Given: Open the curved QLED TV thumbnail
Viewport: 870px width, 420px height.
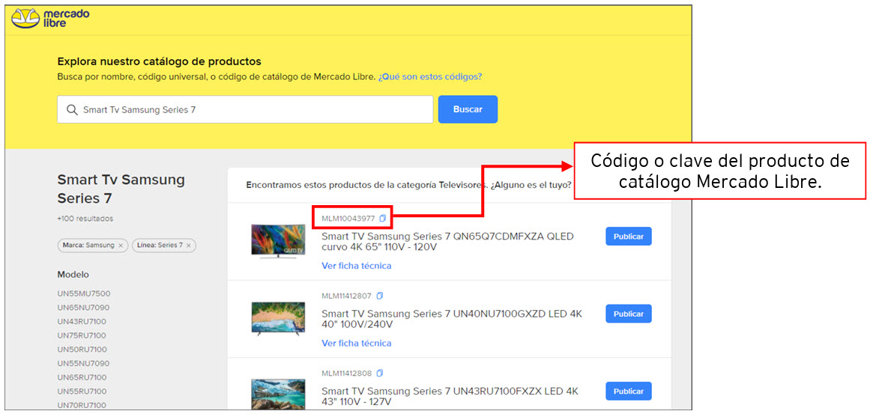Looking at the screenshot, I should point(279,241).
